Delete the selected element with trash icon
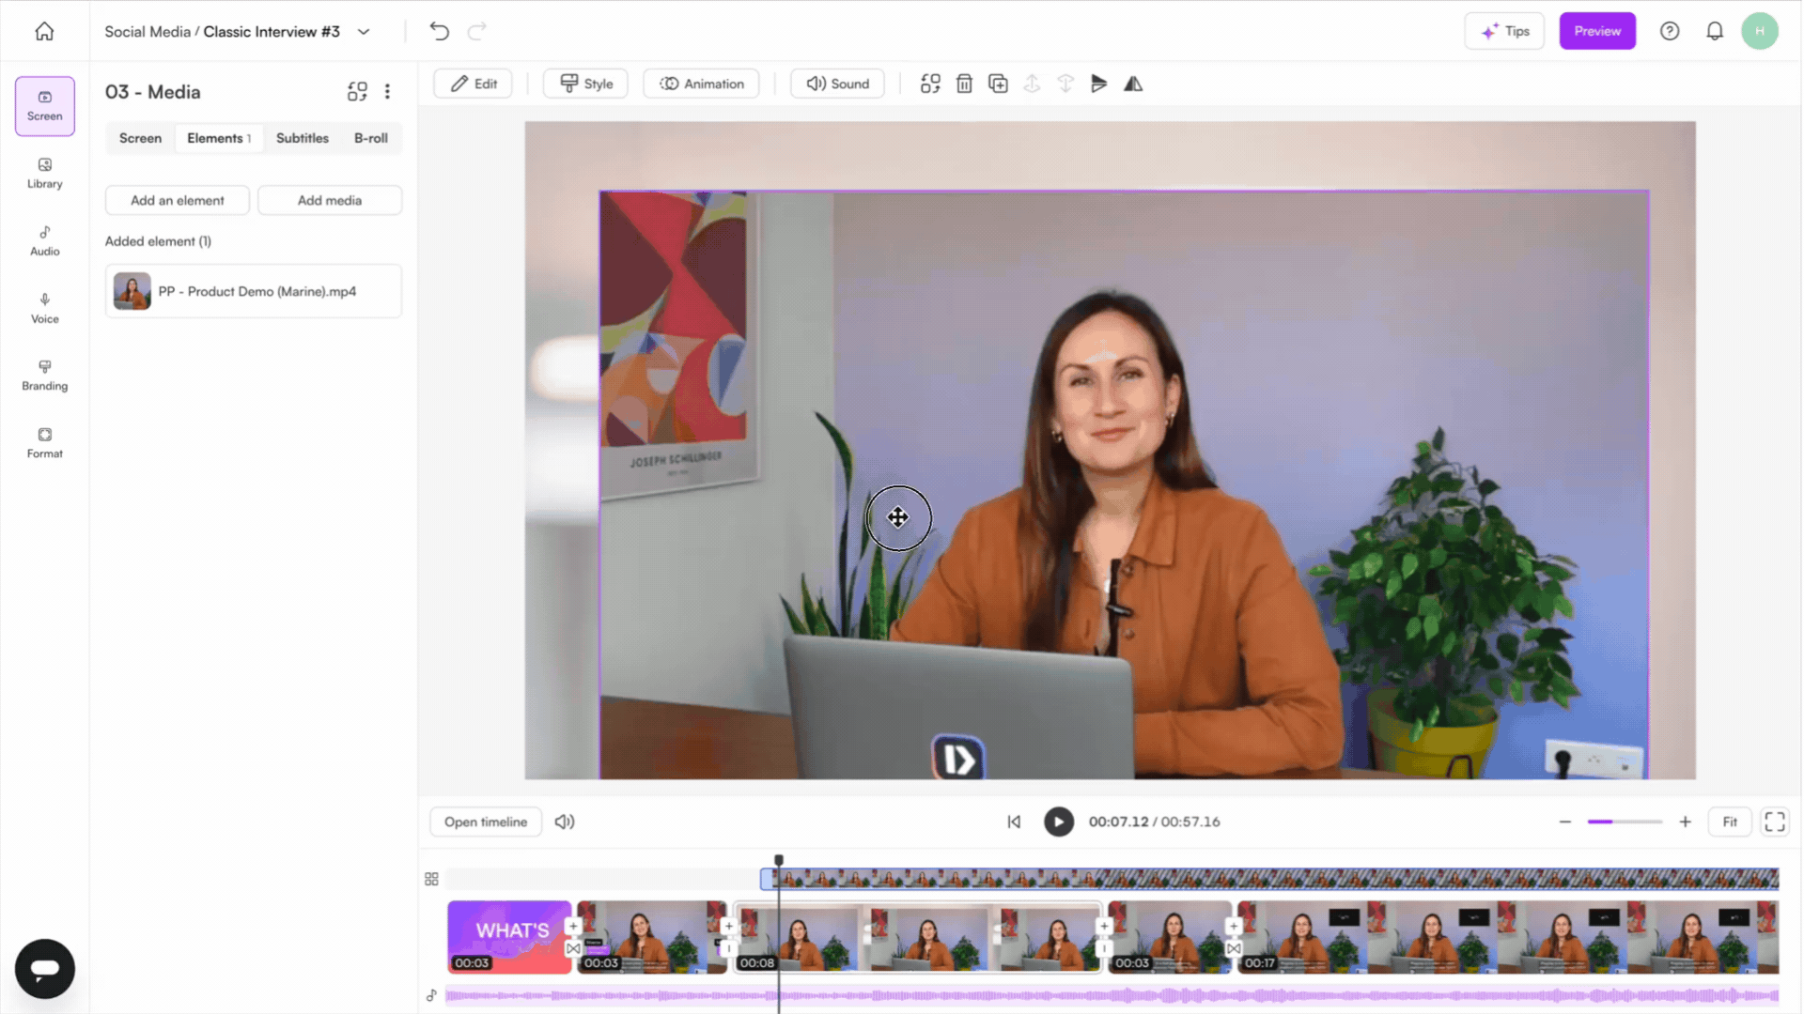This screenshot has width=1804, height=1014. pyautogui.click(x=964, y=84)
